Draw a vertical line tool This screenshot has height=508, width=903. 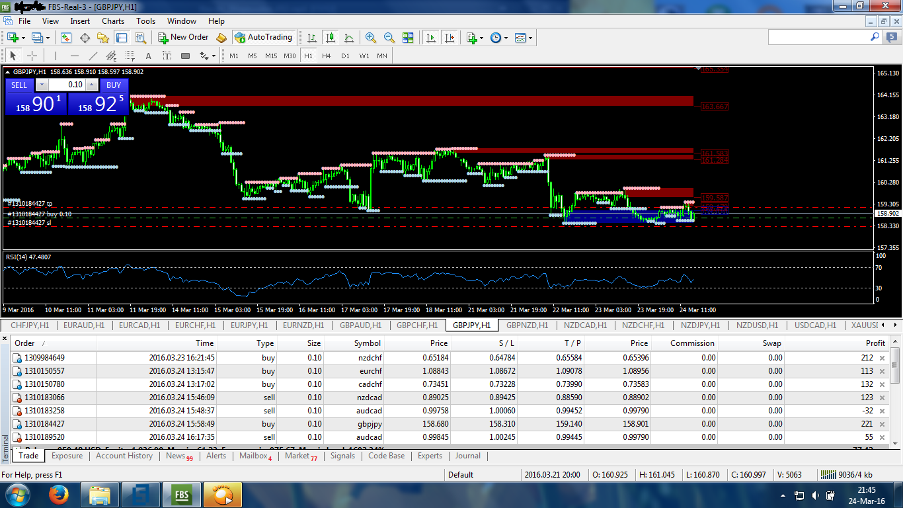pyautogui.click(x=56, y=56)
